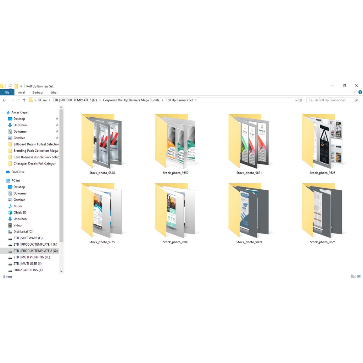363x363 pixels.
Task: Select 2TB | SOFTWARE (E:) drive
Action: coord(28,238)
